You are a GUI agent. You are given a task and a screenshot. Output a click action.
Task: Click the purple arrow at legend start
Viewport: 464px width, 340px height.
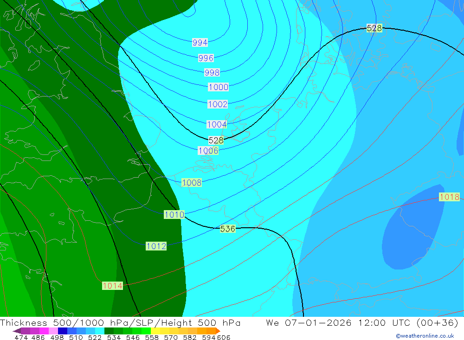(x=17, y=331)
